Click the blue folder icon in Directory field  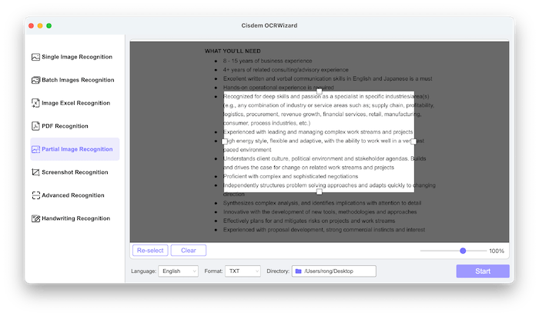pos(298,271)
